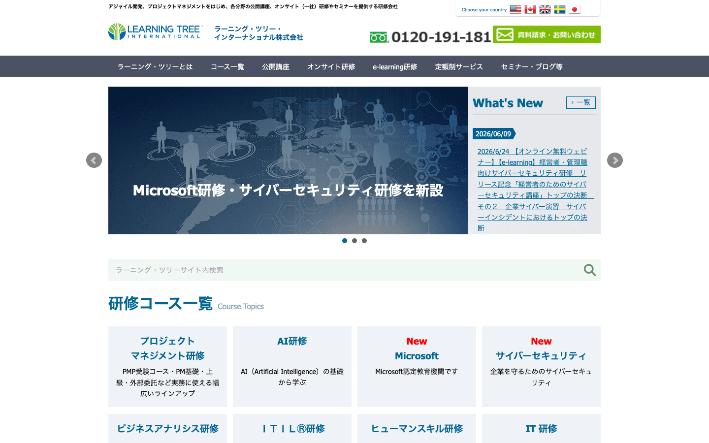Click the green envelope contact button
This screenshot has width=709, height=443.
(547, 34)
